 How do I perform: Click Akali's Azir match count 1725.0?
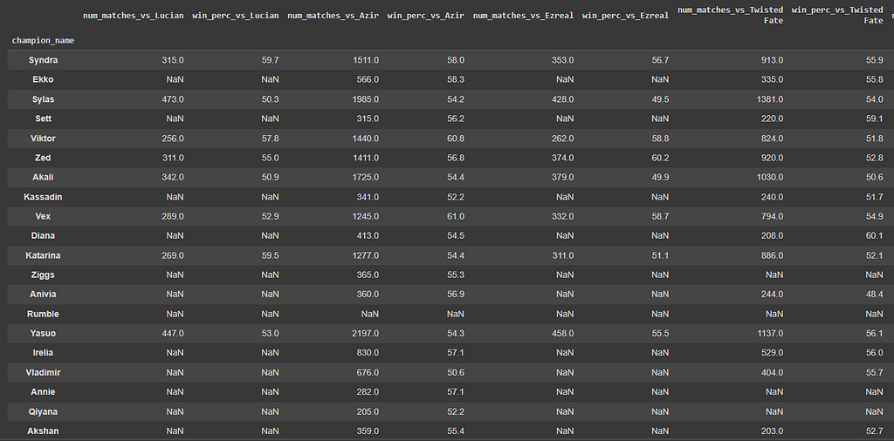point(365,178)
